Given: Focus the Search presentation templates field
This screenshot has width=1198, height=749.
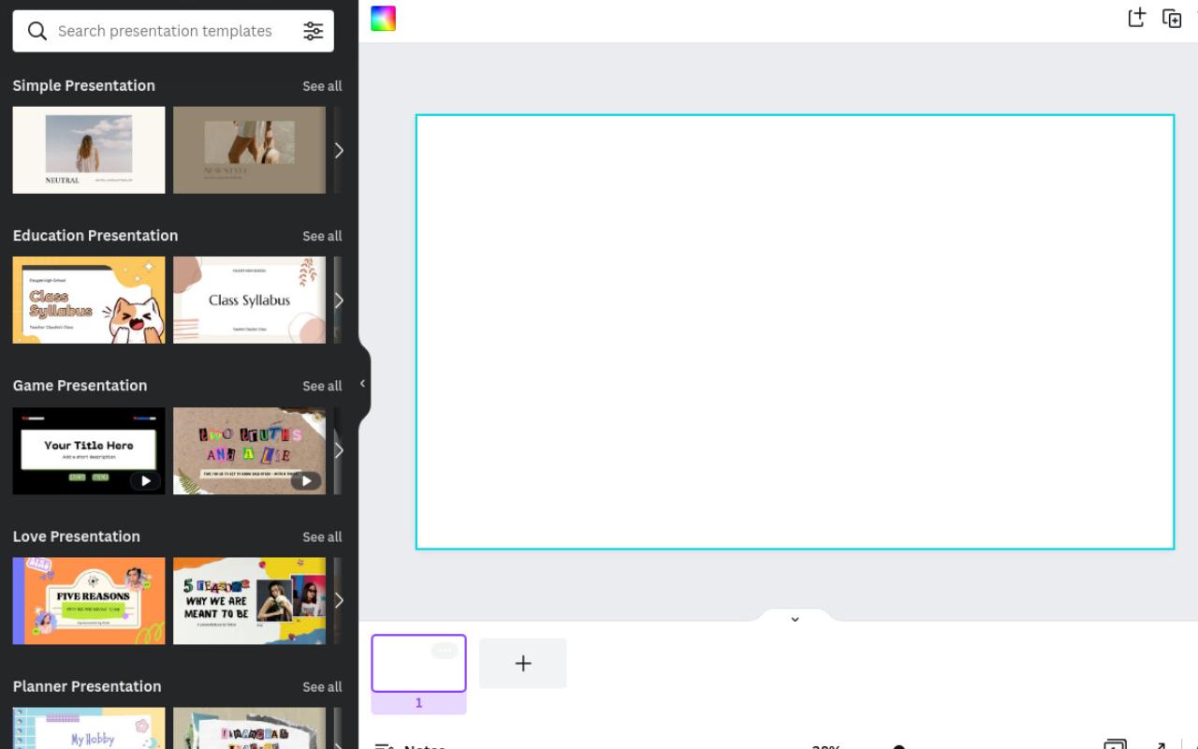Looking at the screenshot, I should click(173, 31).
